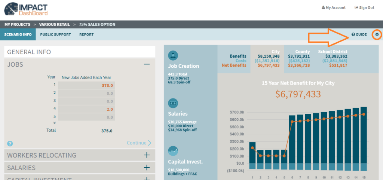383x180 pixels.
Task: Click the year 15 bar in chart
Action: tap(364, 135)
